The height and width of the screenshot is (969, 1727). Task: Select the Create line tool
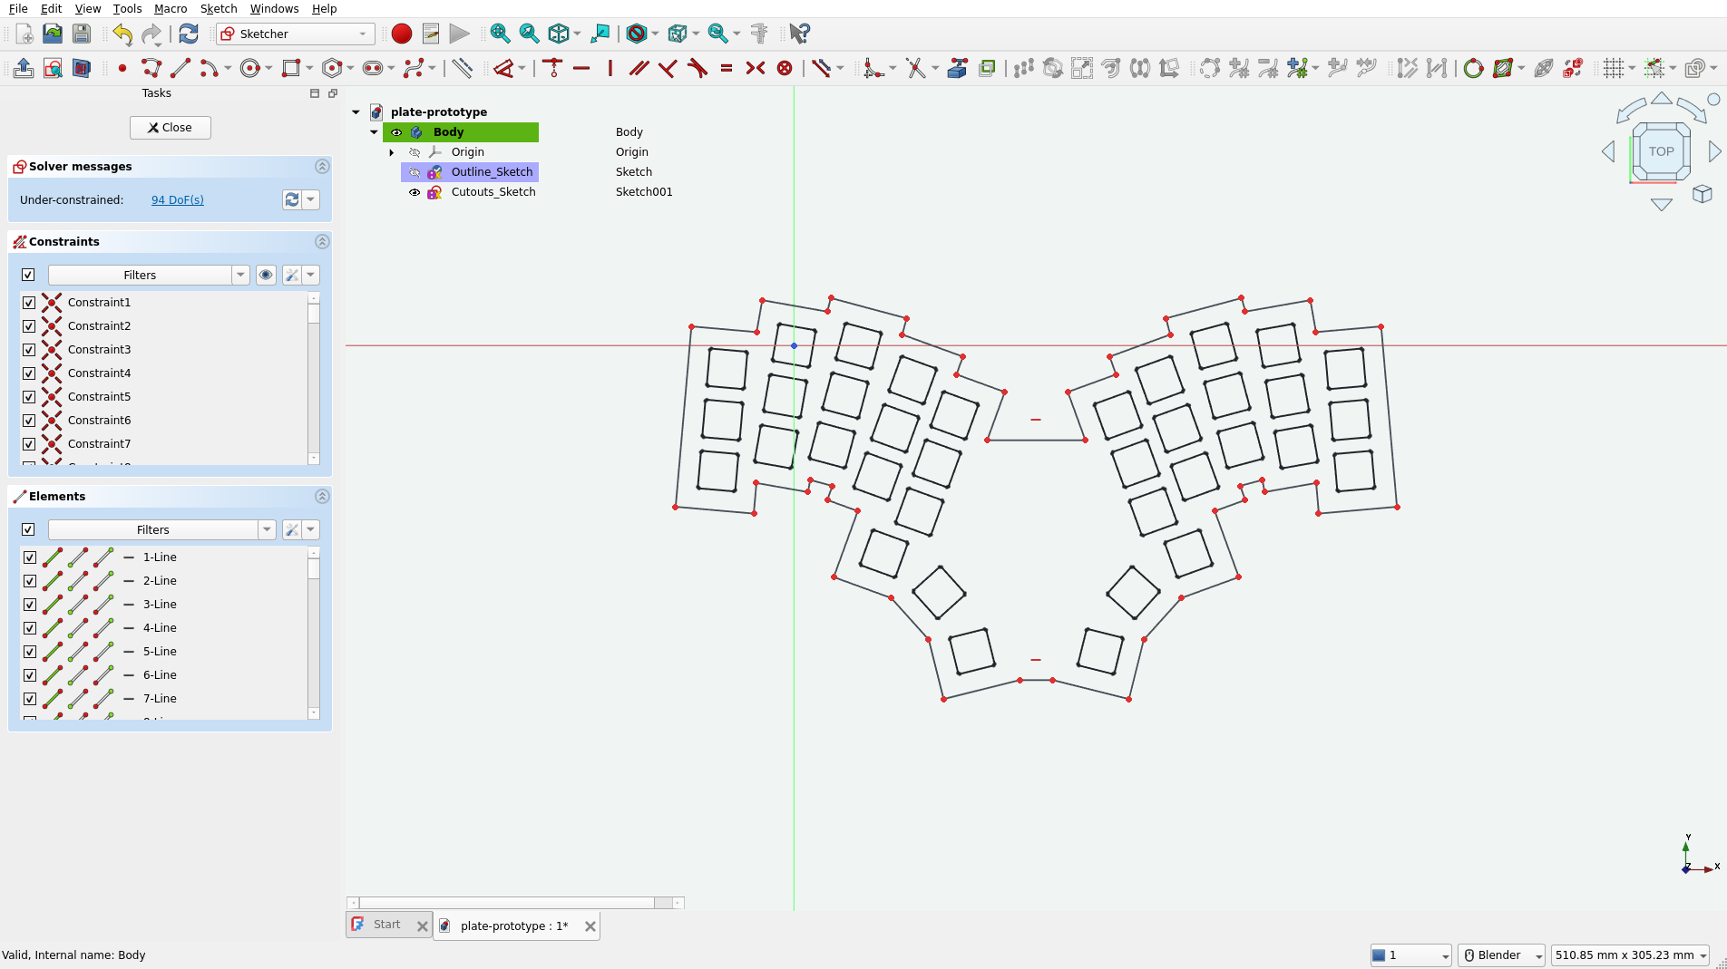[181, 68]
